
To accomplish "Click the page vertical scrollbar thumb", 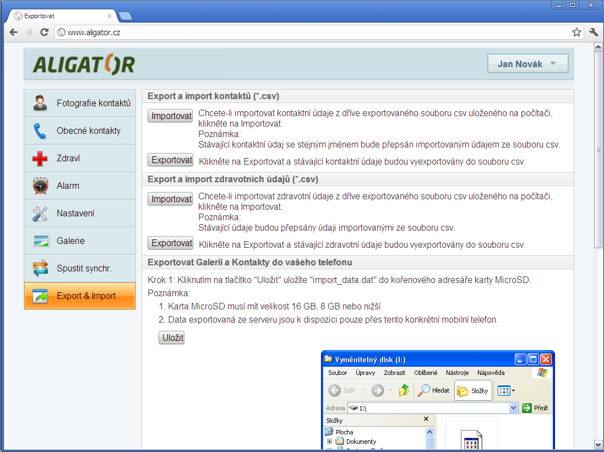I will click(x=598, y=150).
